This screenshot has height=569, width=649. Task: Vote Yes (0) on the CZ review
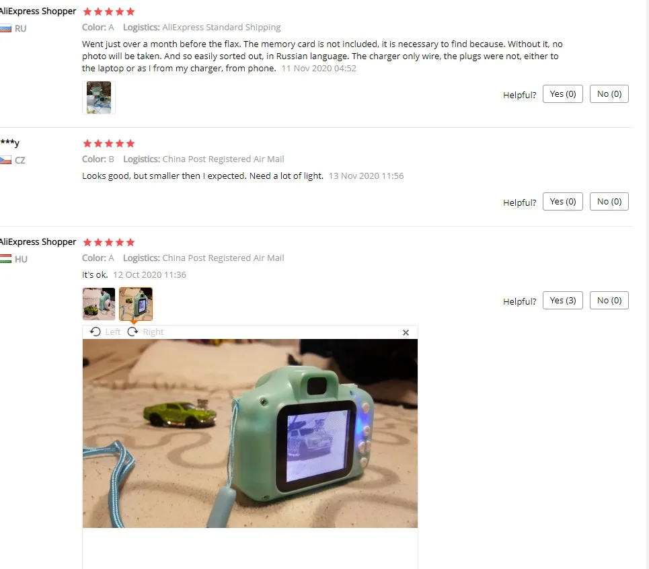pyautogui.click(x=562, y=202)
